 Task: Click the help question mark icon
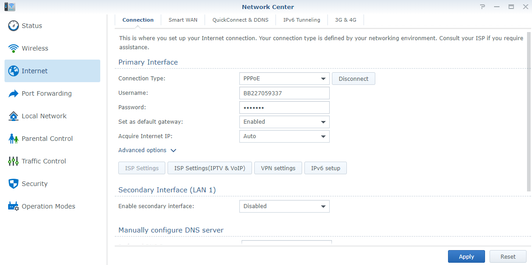click(482, 7)
